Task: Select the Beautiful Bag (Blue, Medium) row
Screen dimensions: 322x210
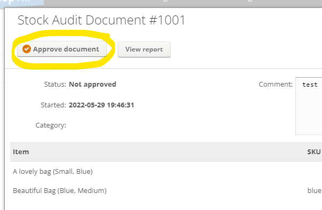Action: click(x=166, y=191)
